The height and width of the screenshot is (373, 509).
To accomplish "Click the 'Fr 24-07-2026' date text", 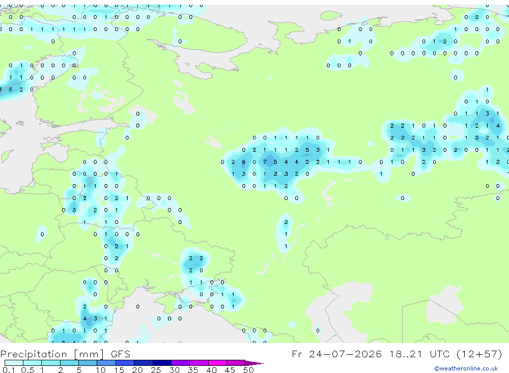I will point(336,354).
